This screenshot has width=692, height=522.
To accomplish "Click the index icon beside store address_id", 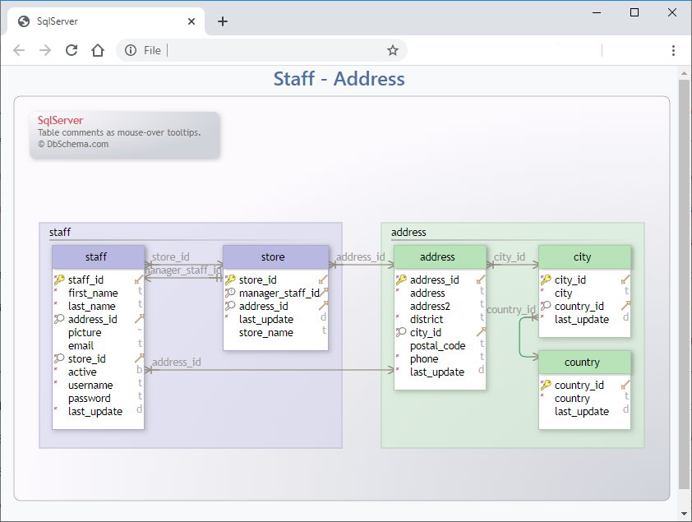I will (230, 305).
